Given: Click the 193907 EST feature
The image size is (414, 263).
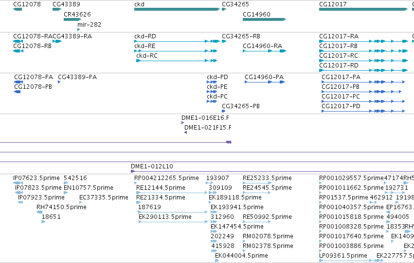Looking at the screenshot, I should [209, 183].
